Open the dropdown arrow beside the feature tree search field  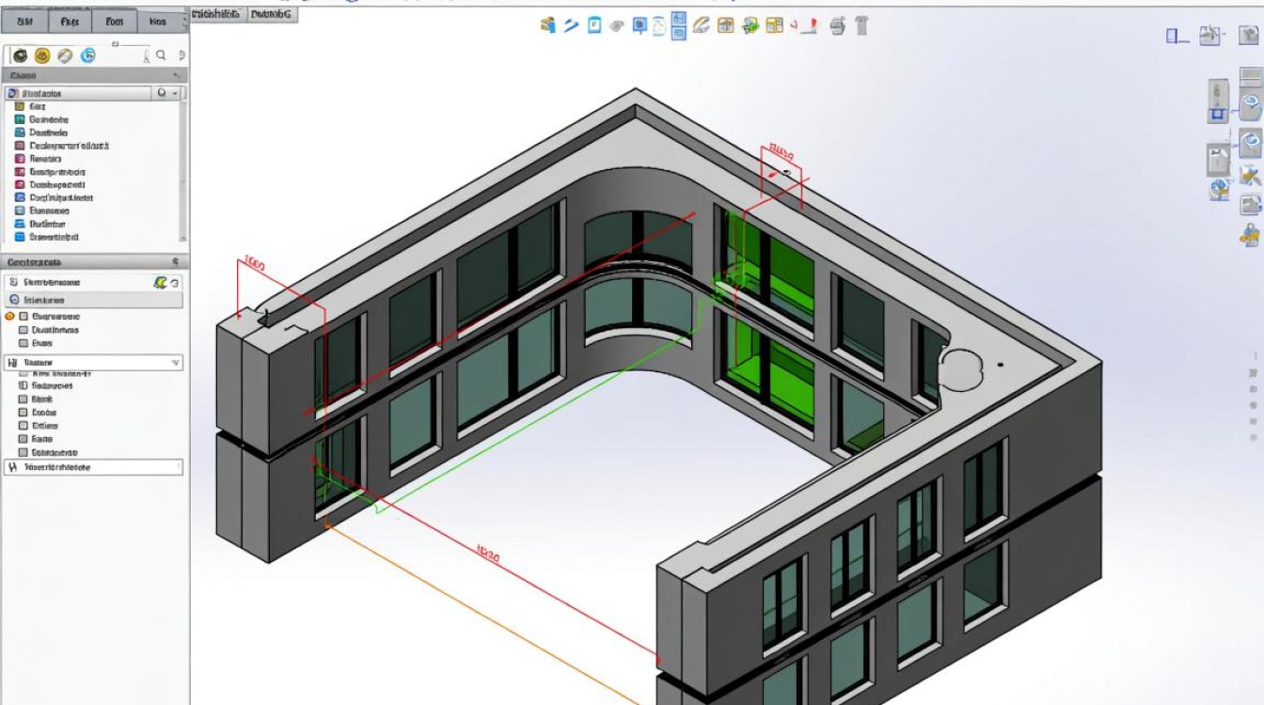click(175, 93)
